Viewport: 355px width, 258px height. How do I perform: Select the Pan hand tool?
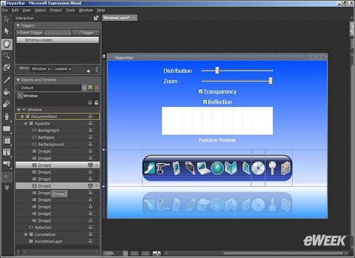(6, 44)
